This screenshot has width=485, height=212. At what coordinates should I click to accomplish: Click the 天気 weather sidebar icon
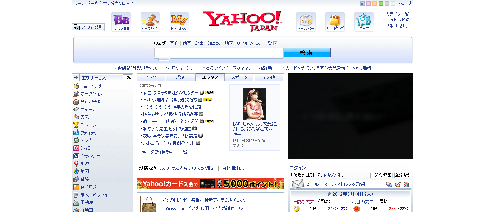(x=76, y=117)
